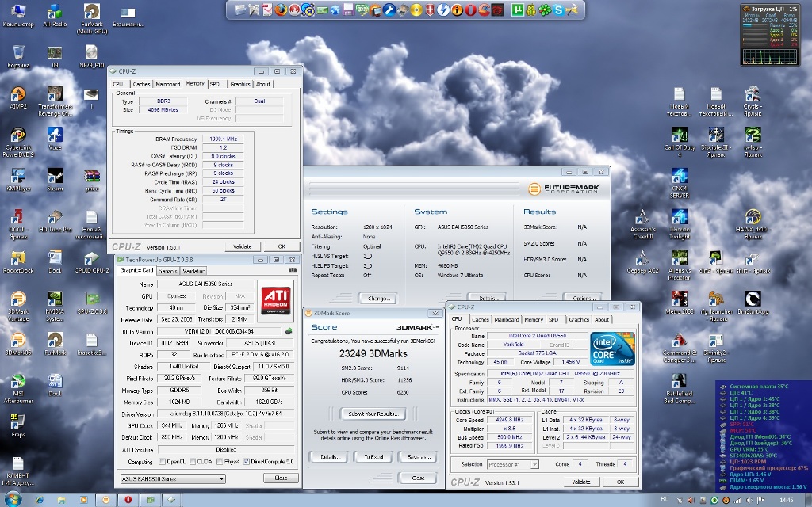Switch to Opera taskbar button
The width and height of the screenshot is (812, 507).
pos(128,501)
